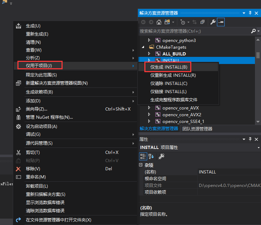Viewport: 261px width, 225px height.
Task: Click the CMakeTargets folder icon
Action: coord(151,47)
